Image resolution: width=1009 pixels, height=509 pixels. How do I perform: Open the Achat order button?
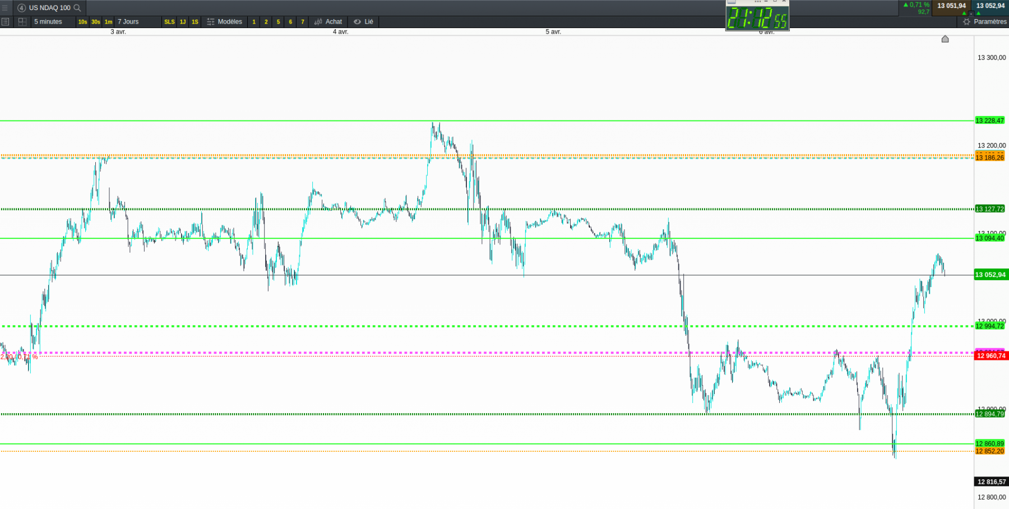328,22
